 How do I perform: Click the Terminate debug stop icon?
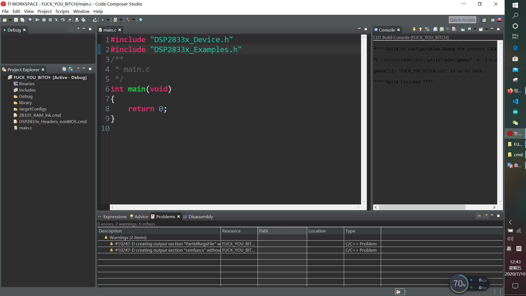50,20
